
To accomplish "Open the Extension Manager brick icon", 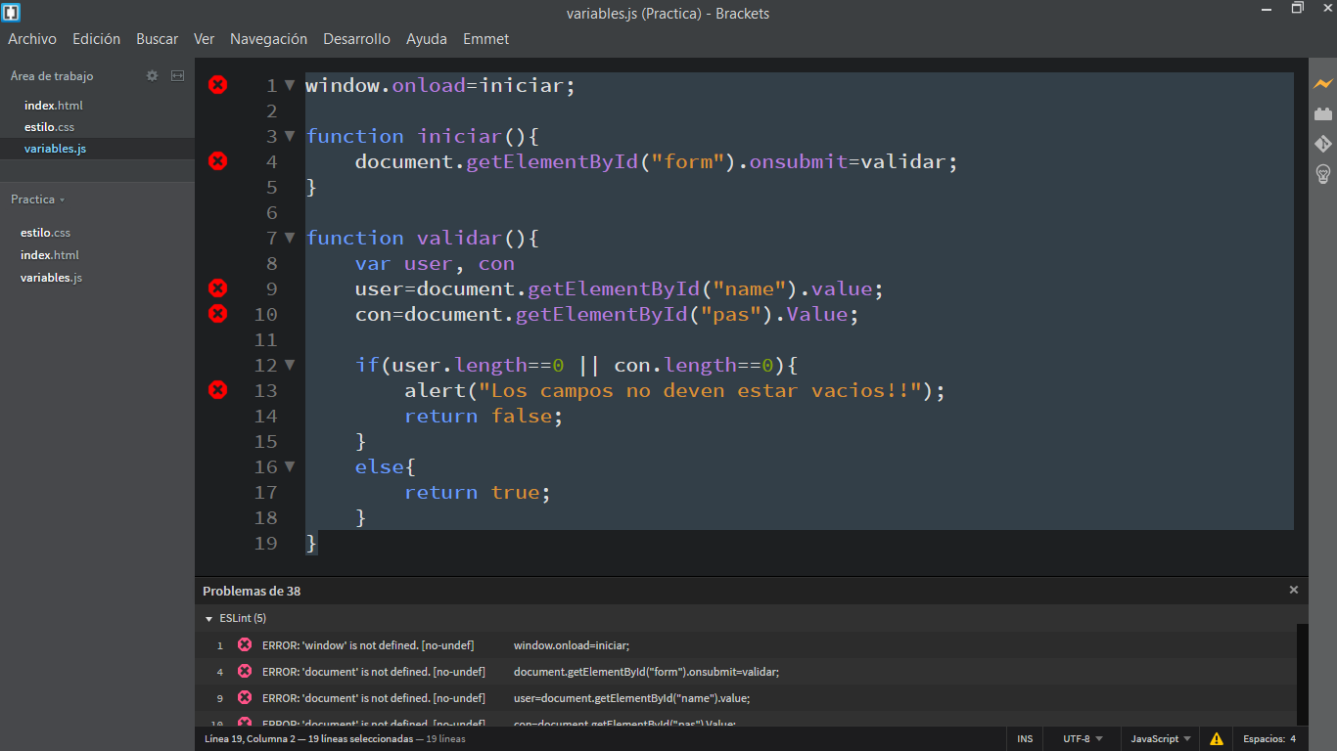I will point(1323,113).
